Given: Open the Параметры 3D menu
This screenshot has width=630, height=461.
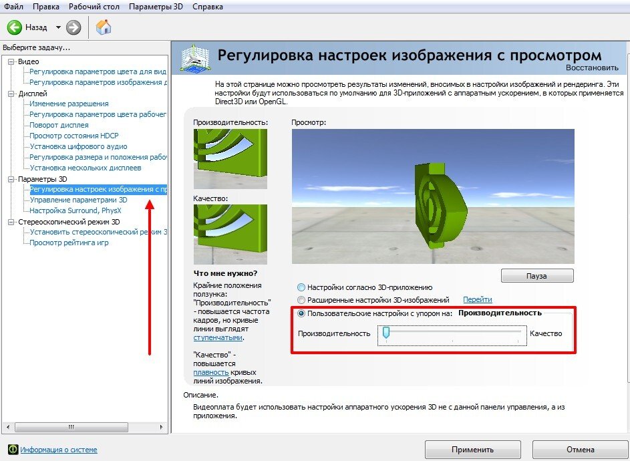Looking at the screenshot, I should tap(155, 7).
